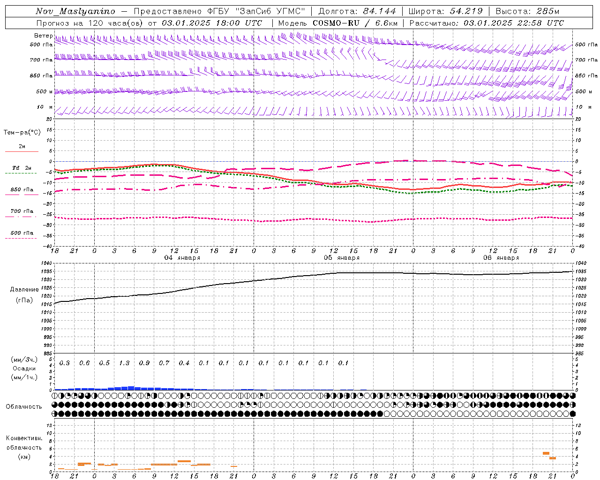Click the 'Тем-ра(°C)' temperature label
Screen dimensions: 600x480
click(22, 133)
